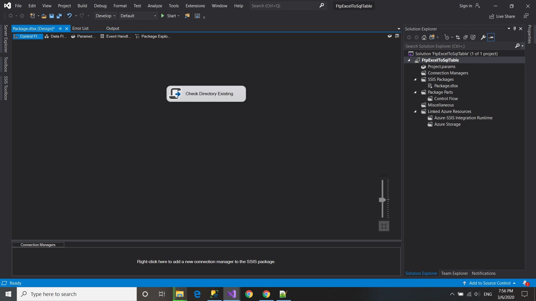This screenshot has width=536, height=301.
Task: Click the Show All Files icon
Action: 473,37
